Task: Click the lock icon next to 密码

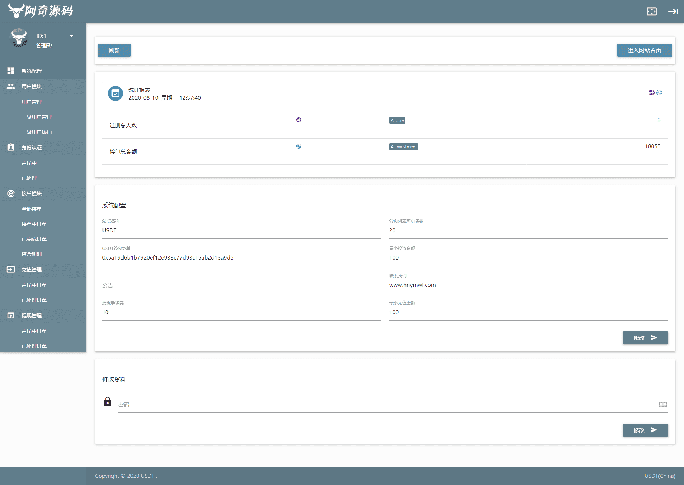Action: pos(107,402)
